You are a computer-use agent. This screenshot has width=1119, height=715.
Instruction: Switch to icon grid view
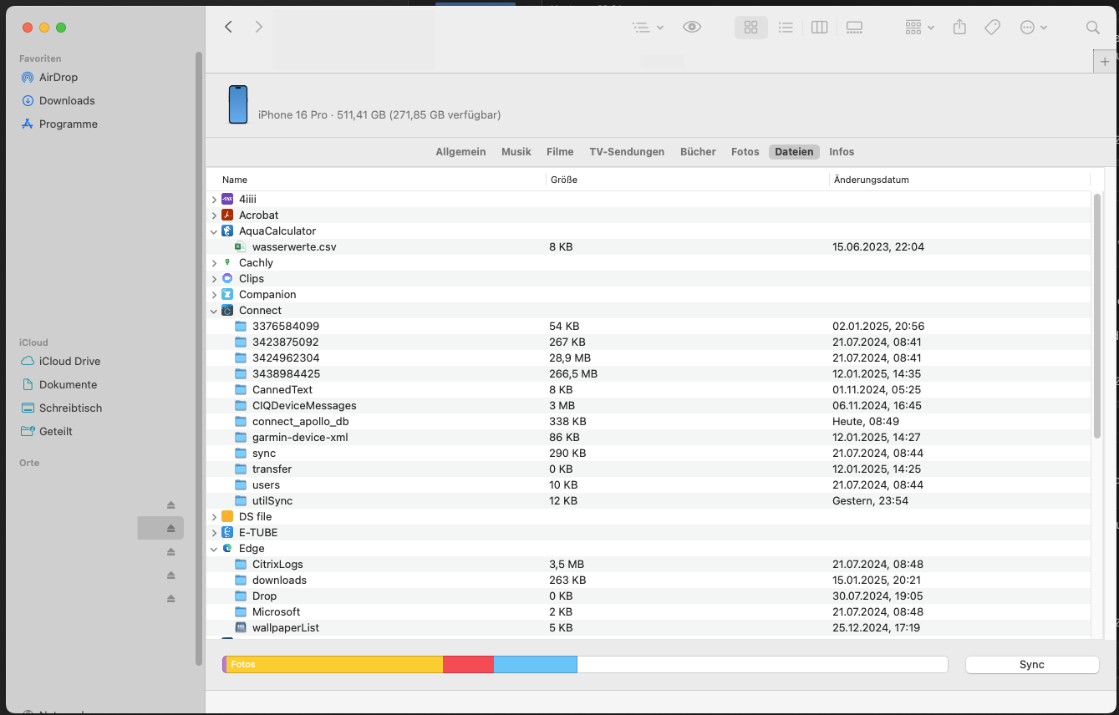[750, 28]
